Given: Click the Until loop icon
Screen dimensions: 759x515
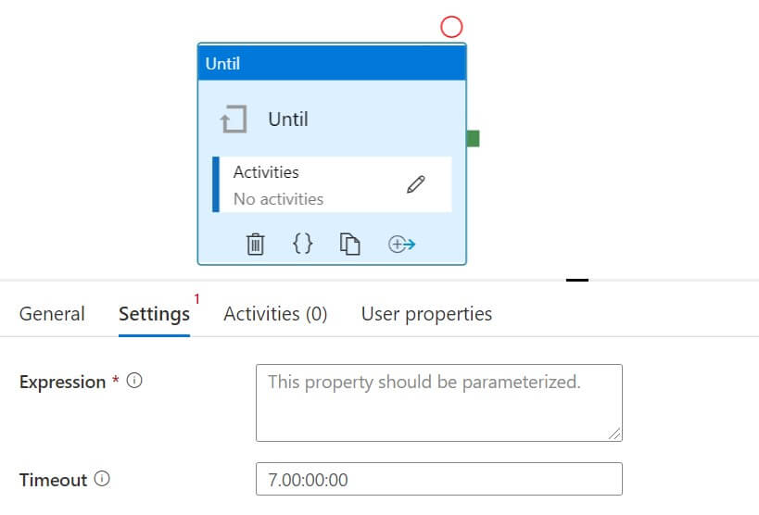Looking at the screenshot, I should 234,119.
